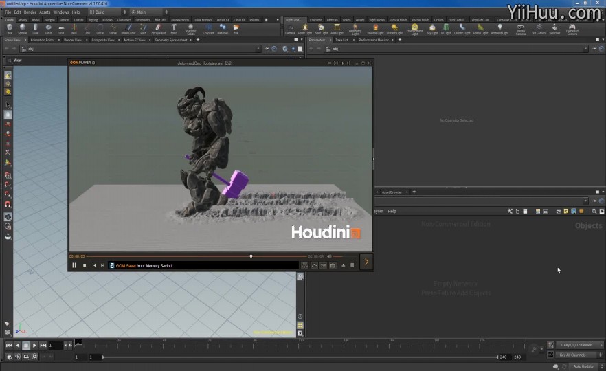The height and width of the screenshot is (371, 606).
Task: Select the Curve shelf tool
Action: point(113,29)
